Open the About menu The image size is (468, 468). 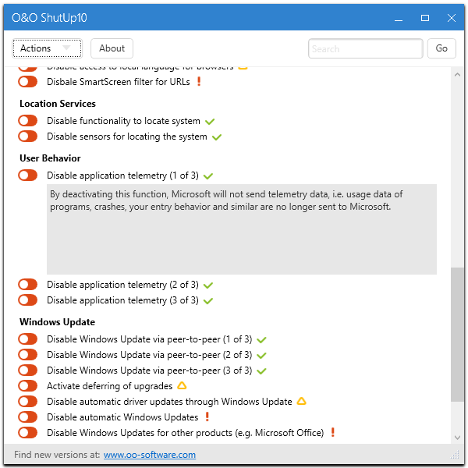(112, 48)
